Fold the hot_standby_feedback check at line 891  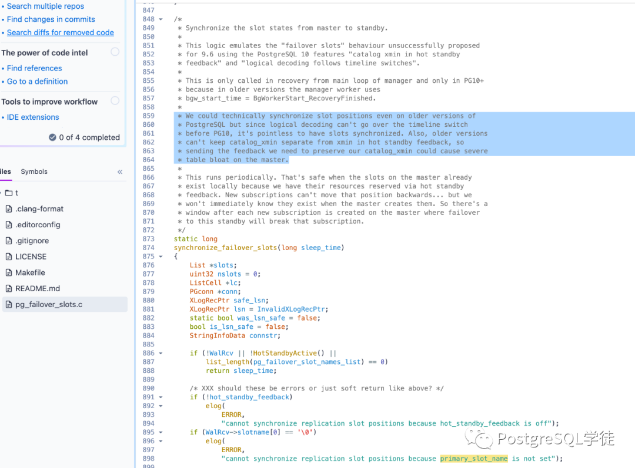161,397
